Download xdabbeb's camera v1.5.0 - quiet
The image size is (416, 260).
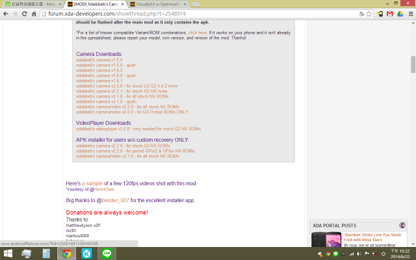pos(105,65)
